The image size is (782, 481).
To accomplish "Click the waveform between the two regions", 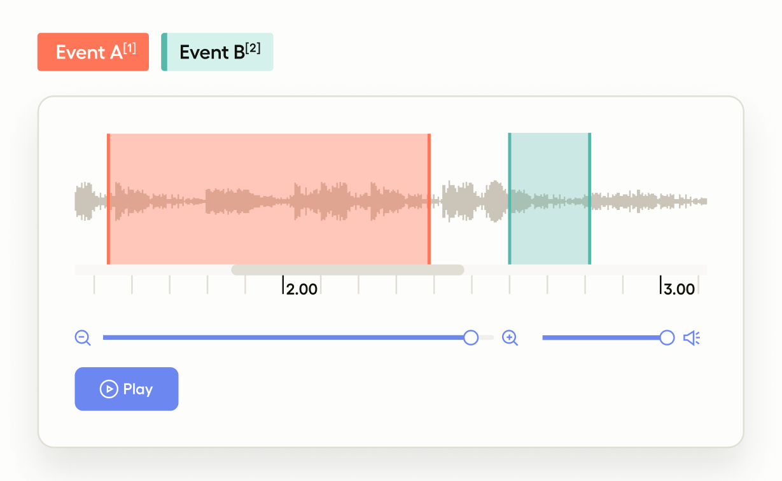I will click(x=470, y=201).
